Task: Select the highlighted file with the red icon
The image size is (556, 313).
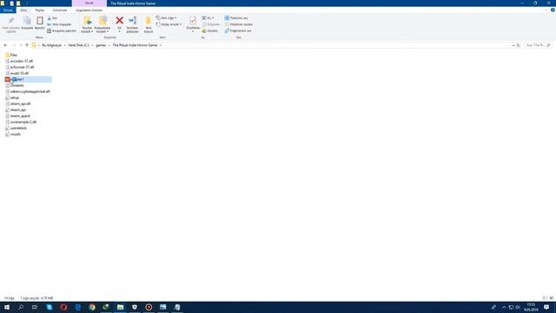Action: point(29,79)
